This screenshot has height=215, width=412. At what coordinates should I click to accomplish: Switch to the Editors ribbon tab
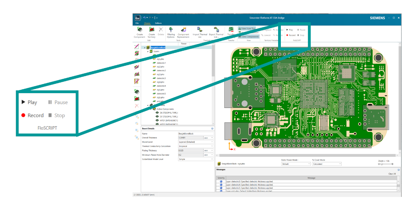(158, 23)
